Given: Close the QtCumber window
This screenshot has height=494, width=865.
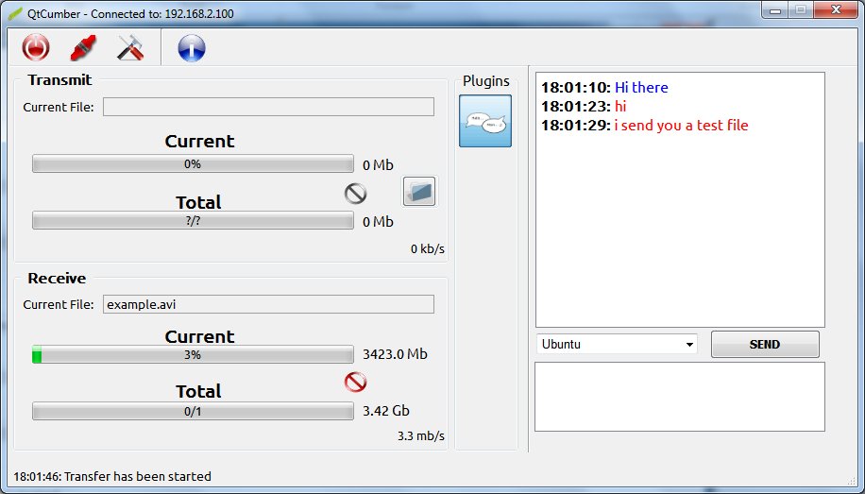Looking at the screenshot, I should [836, 10].
